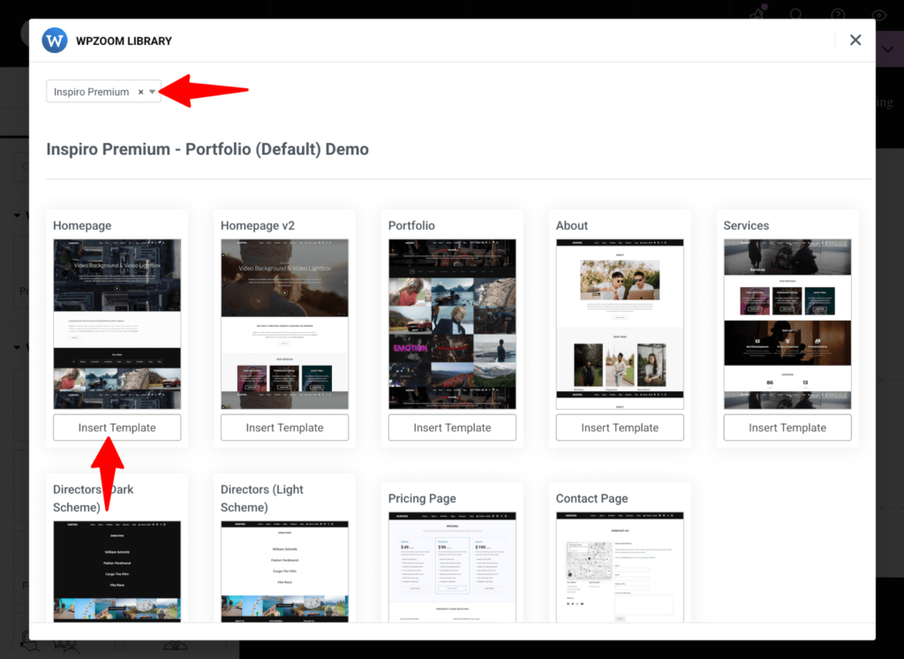904x659 pixels.
Task: Pick the Pricing Page preview thumbnail
Action: point(452,566)
